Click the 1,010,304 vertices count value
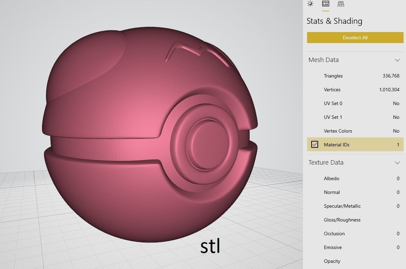The image size is (406, 269). pyautogui.click(x=389, y=90)
